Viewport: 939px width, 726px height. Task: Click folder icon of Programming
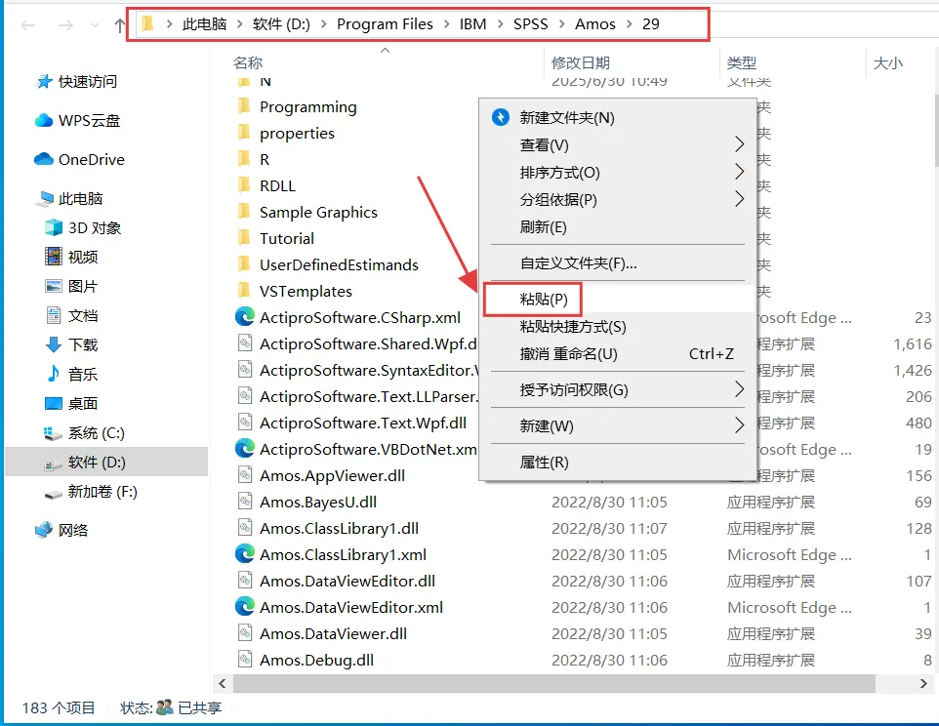244,106
